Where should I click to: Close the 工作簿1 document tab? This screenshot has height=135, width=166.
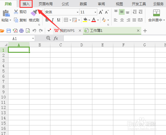point(138,31)
